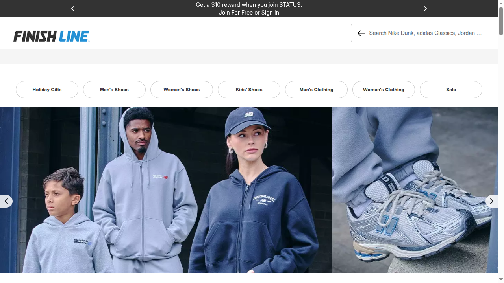Open the Holiday Gifts category
504x283 pixels.
[x=47, y=90]
